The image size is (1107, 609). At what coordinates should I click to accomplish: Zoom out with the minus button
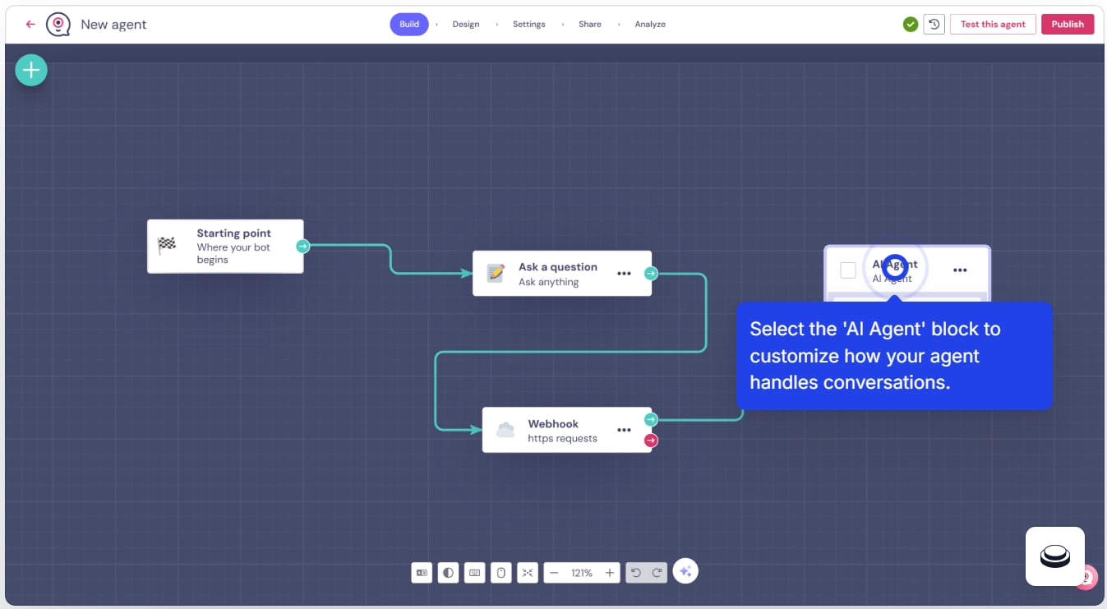pyautogui.click(x=555, y=573)
